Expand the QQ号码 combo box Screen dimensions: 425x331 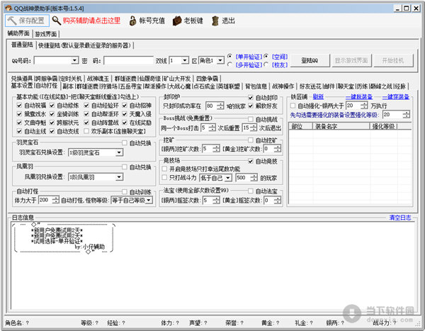pyautogui.click(x=75, y=60)
